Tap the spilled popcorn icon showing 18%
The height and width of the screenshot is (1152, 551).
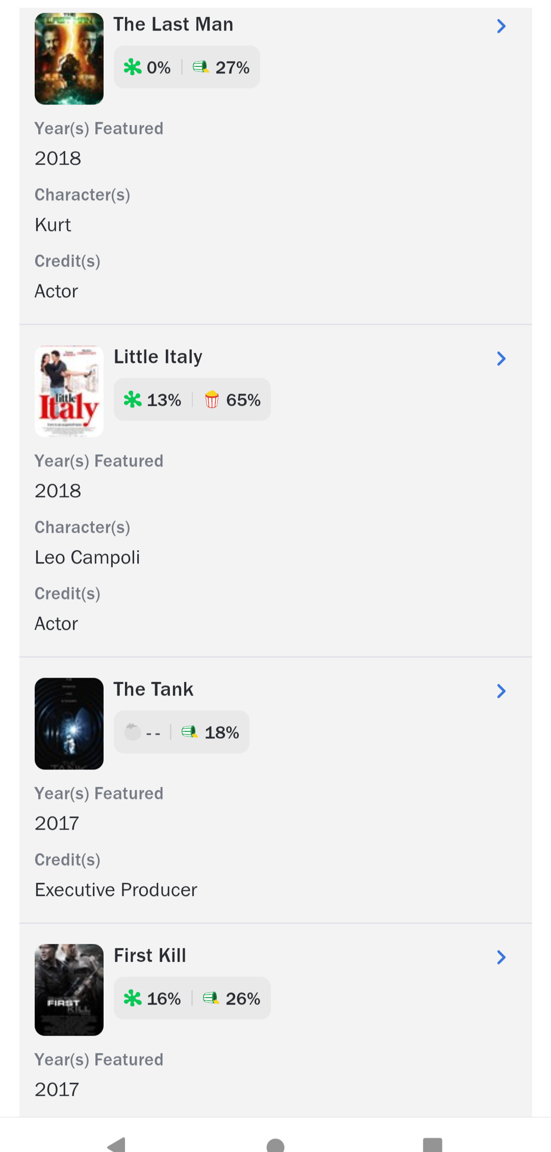190,732
